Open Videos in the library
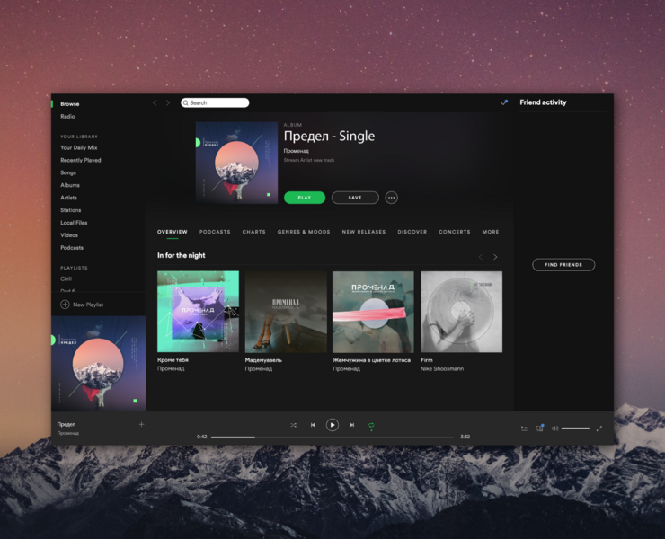The width and height of the screenshot is (665, 539). click(69, 235)
